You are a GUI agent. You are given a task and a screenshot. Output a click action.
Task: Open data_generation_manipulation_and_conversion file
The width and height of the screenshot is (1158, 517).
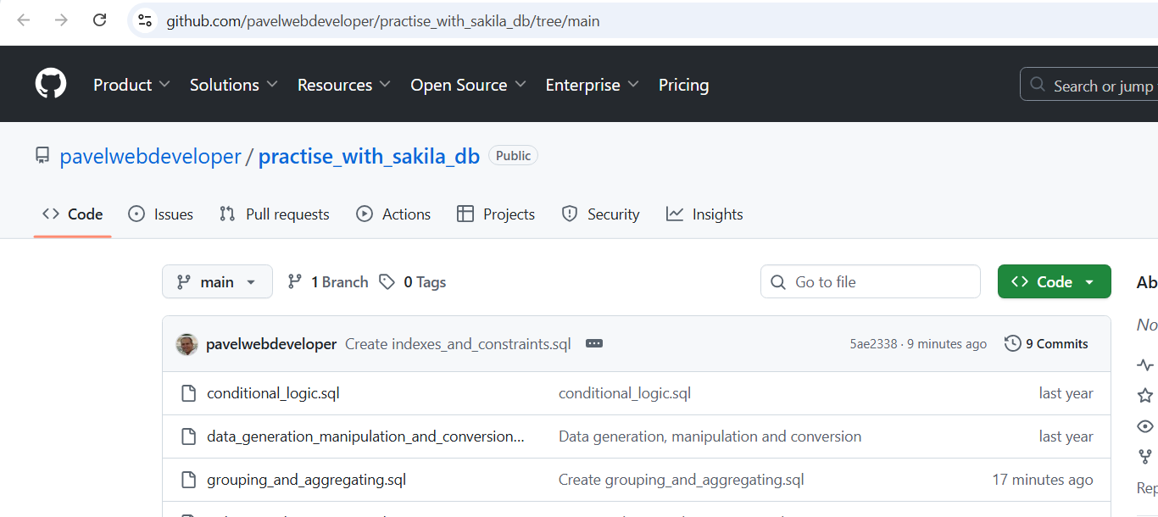coord(365,436)
